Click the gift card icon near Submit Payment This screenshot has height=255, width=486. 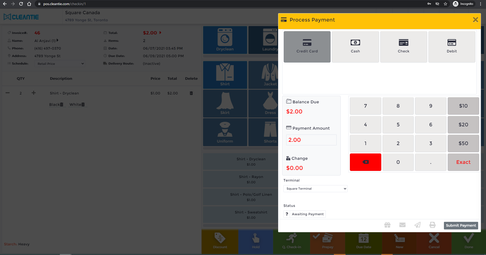coord(387,225)
